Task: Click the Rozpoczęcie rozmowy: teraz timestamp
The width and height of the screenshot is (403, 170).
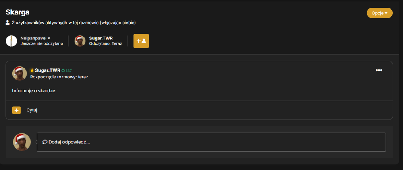Action: point(59,77)
